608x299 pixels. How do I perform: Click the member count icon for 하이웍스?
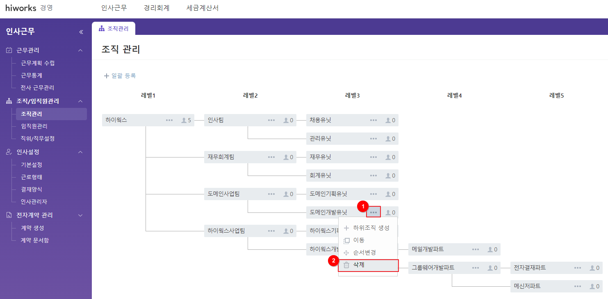[x=184, y=120]
